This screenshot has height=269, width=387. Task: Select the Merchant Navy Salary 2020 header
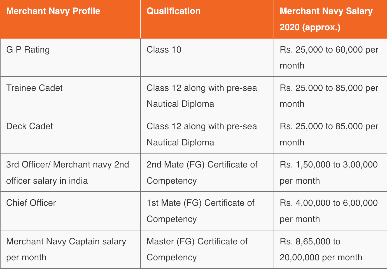click(330, 19)
